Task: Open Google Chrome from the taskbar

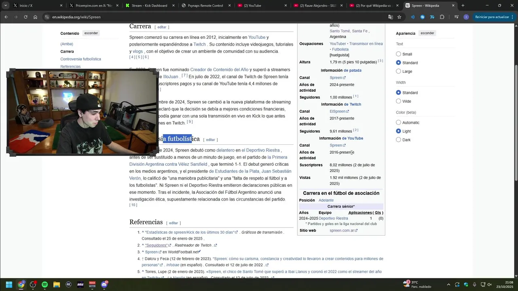Action: coord(21,285)
